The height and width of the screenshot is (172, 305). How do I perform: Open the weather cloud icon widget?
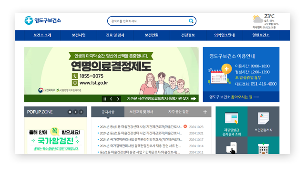[257, 19]
